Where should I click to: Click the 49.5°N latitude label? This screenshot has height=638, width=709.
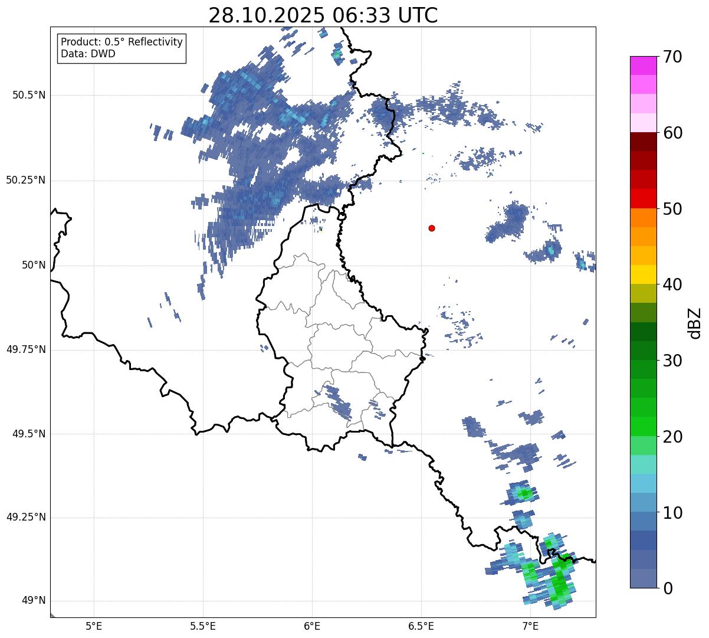coord(29,434)
